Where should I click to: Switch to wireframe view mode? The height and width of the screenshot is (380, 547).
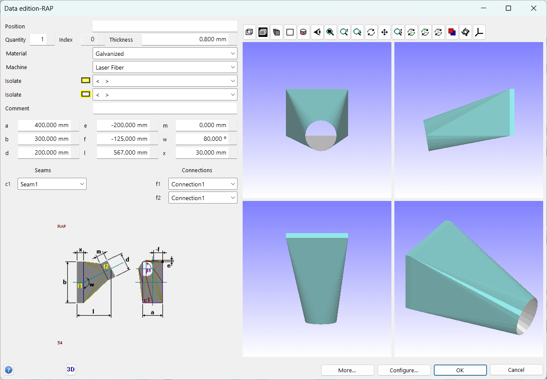pos(249,32)
